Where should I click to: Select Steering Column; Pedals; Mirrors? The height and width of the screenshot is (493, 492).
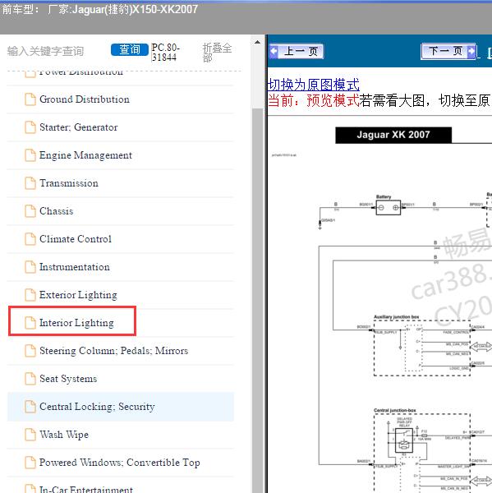pos(114,351)
